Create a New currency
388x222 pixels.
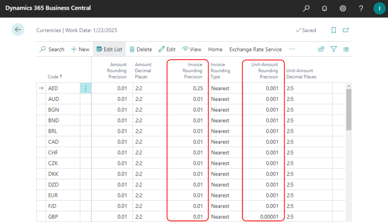tap(80, 49)
